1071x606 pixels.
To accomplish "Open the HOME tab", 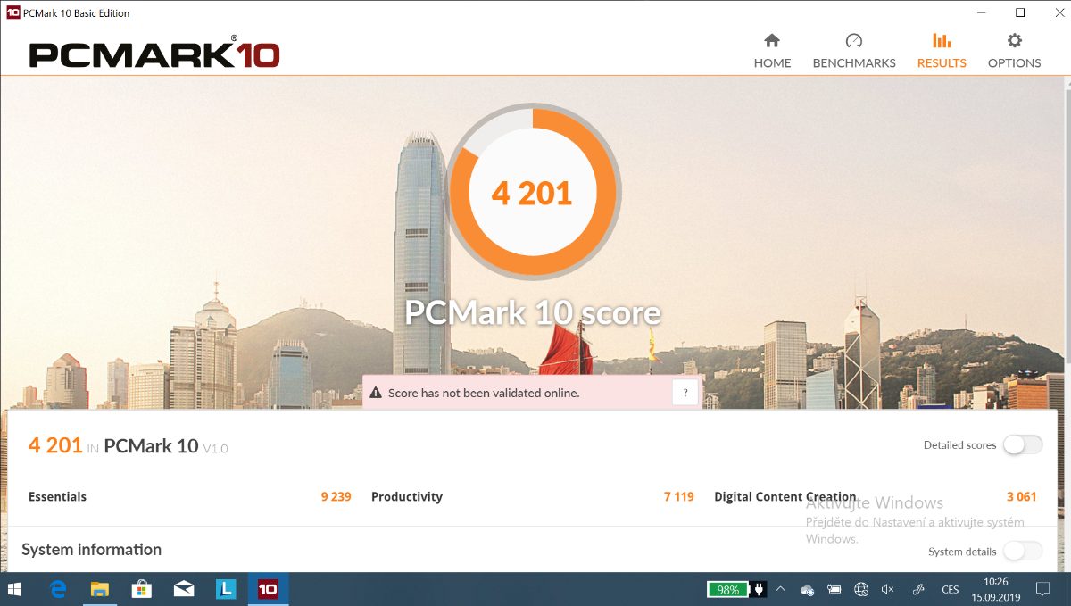I will pyautogui.click(x=772, y=51).
